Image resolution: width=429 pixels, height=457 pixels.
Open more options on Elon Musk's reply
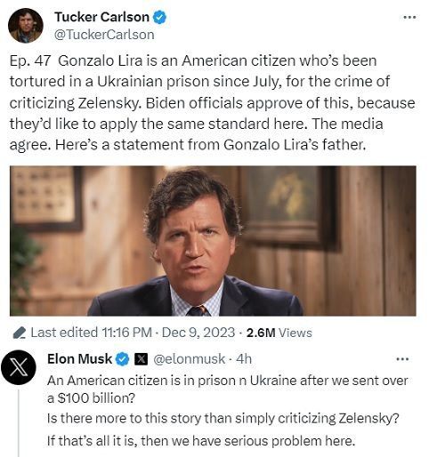402,359
